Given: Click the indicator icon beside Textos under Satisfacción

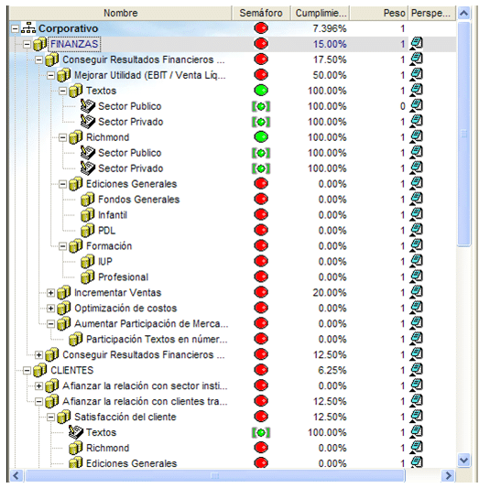Looking at the screenshot, I should [76, 432].
